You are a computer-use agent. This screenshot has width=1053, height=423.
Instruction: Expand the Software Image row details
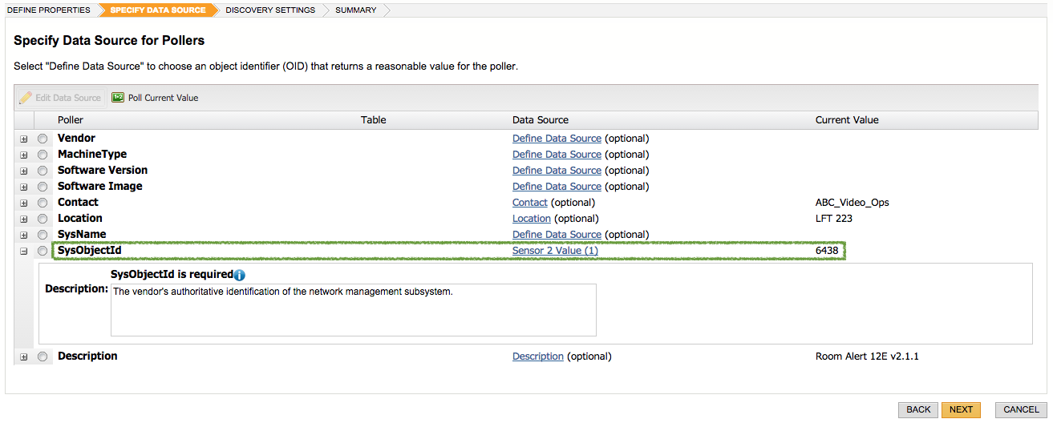[24, 187]
